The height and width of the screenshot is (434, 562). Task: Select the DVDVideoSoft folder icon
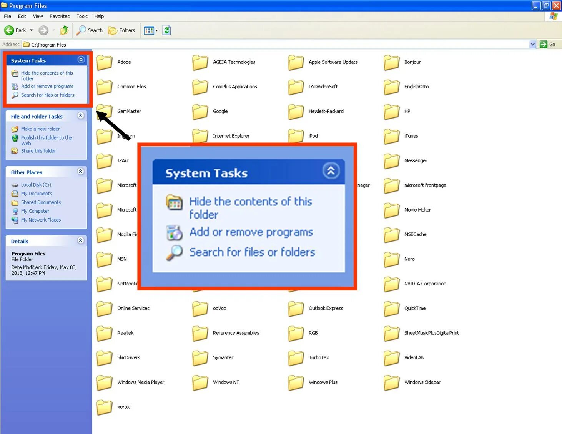(296, 87)
